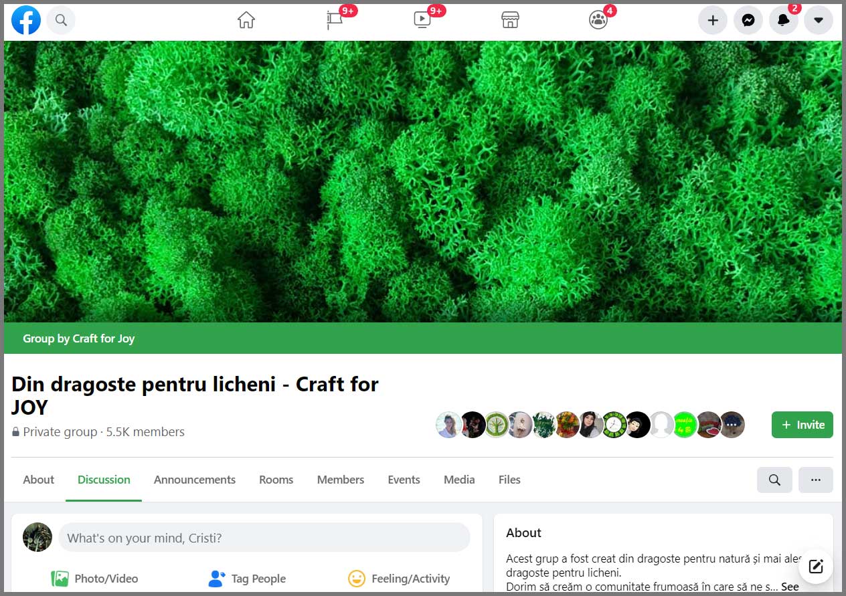The height and width of the screenshot is (596, 846).
Task: Open the Watch video icon
Action: [422, 20]
